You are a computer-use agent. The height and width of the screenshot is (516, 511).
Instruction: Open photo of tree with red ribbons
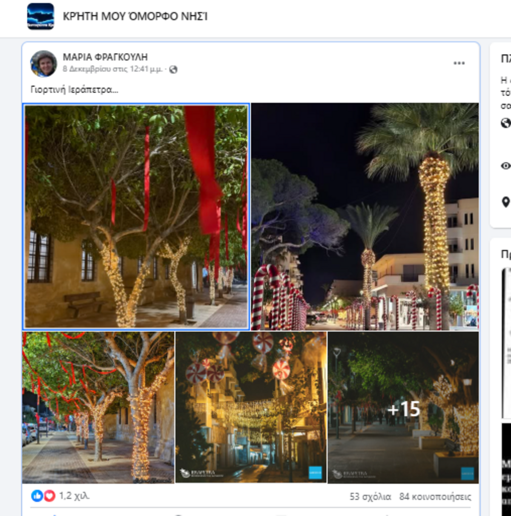pyautogui.click(x=136, y=217)
